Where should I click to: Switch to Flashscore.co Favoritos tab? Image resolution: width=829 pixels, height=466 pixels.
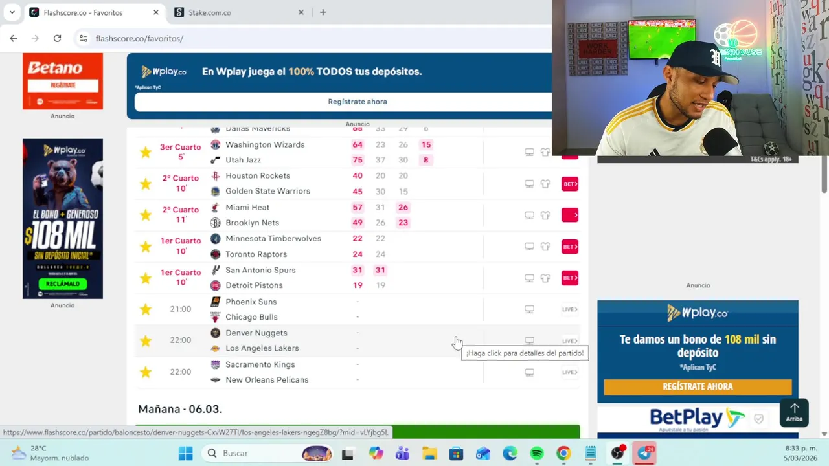pos(91,12)
